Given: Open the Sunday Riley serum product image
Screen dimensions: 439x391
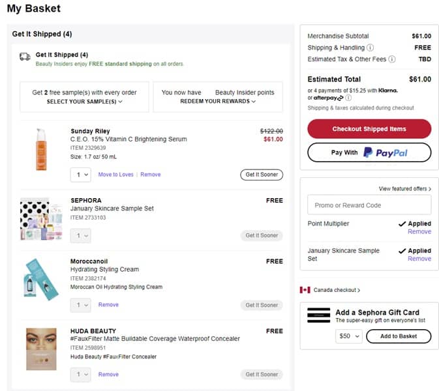Looking at the screenshot, I should [42, 150].
